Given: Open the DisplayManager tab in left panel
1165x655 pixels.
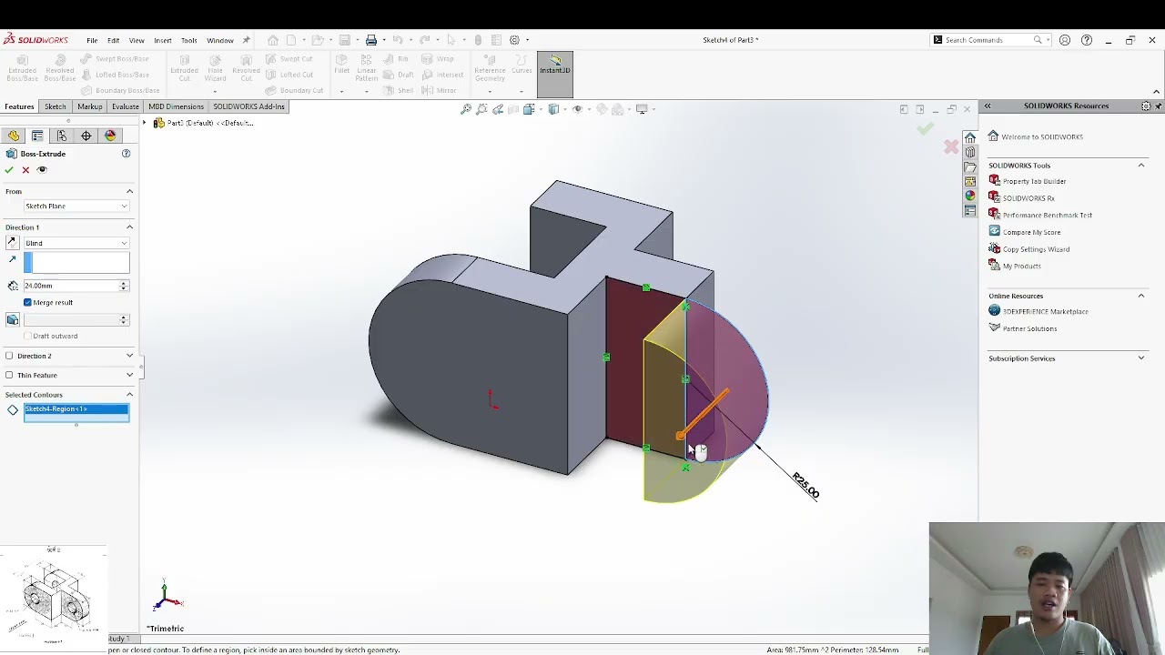Looking at the screenshot, I should (110, 136).
